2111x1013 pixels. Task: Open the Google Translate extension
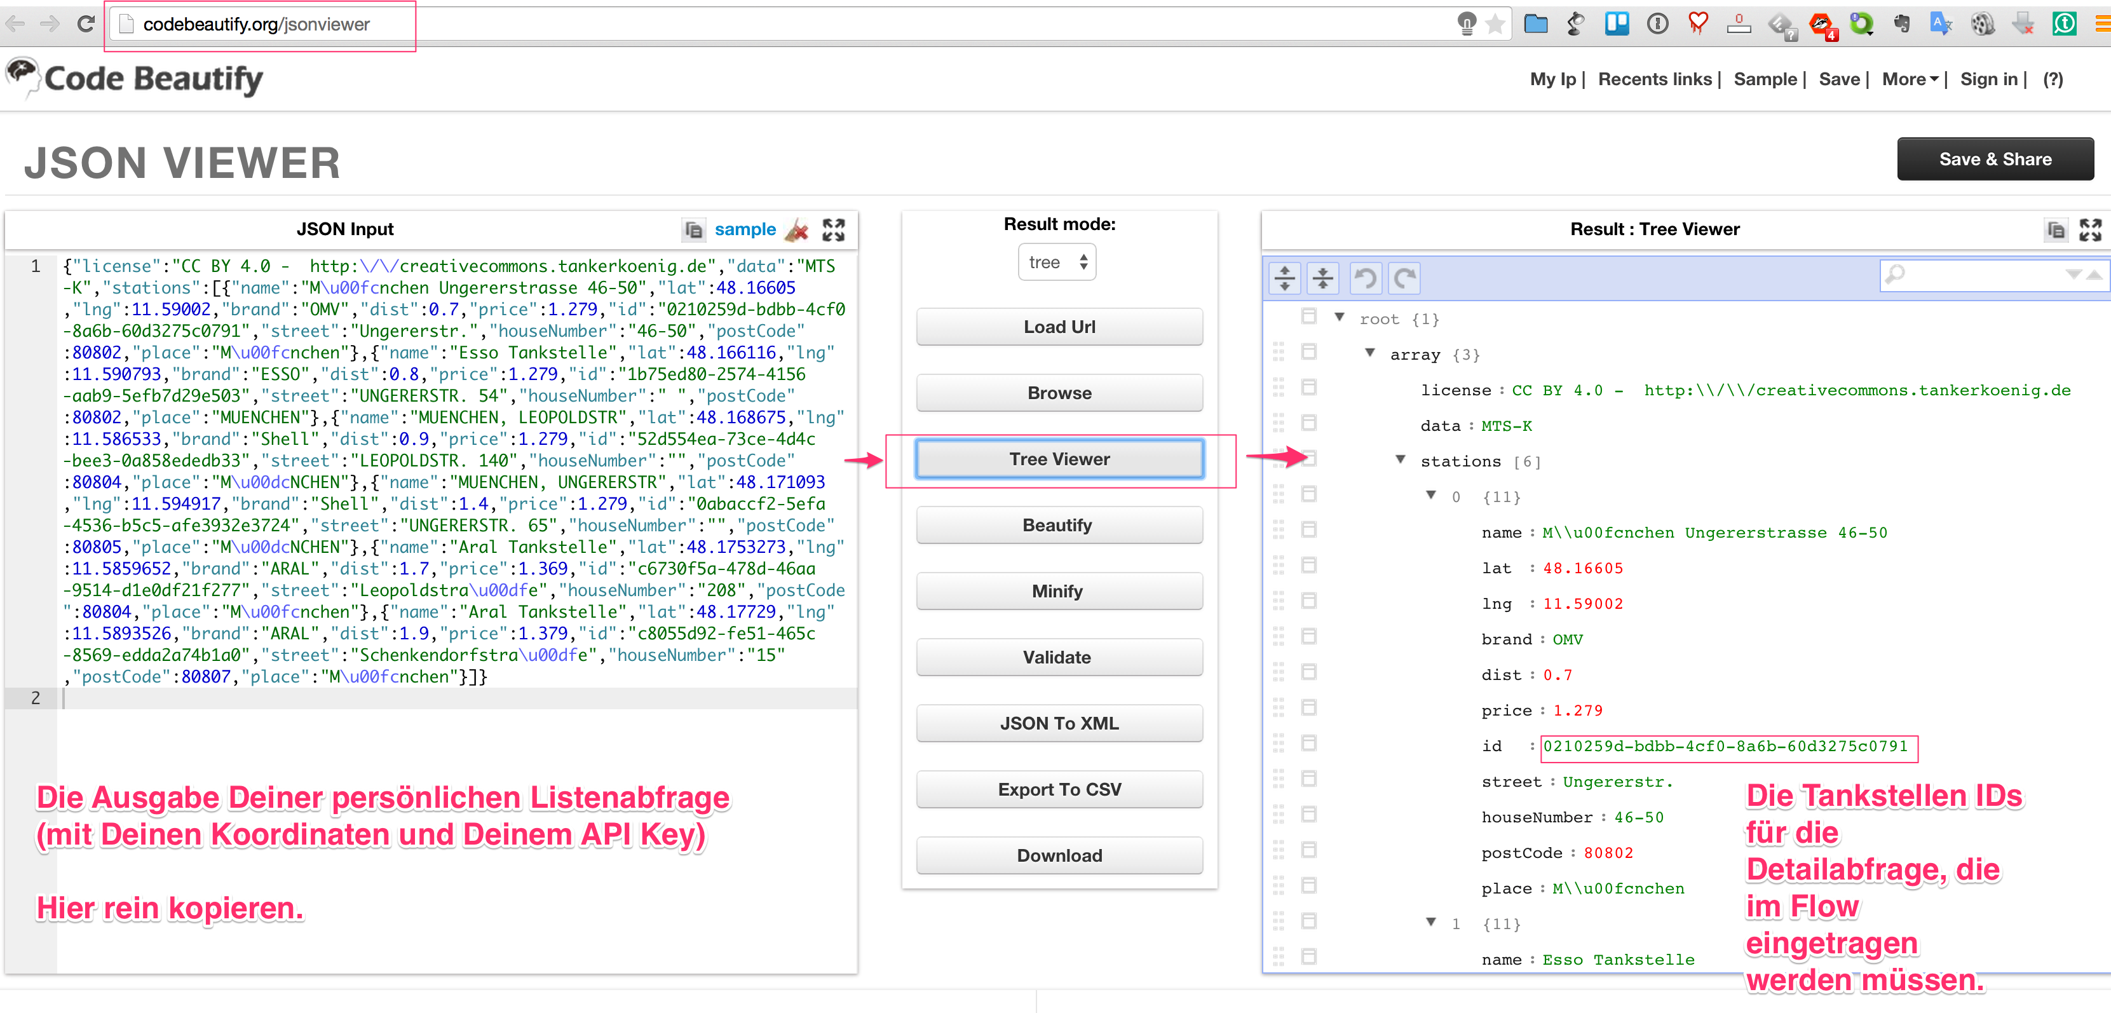point(1941,24)
